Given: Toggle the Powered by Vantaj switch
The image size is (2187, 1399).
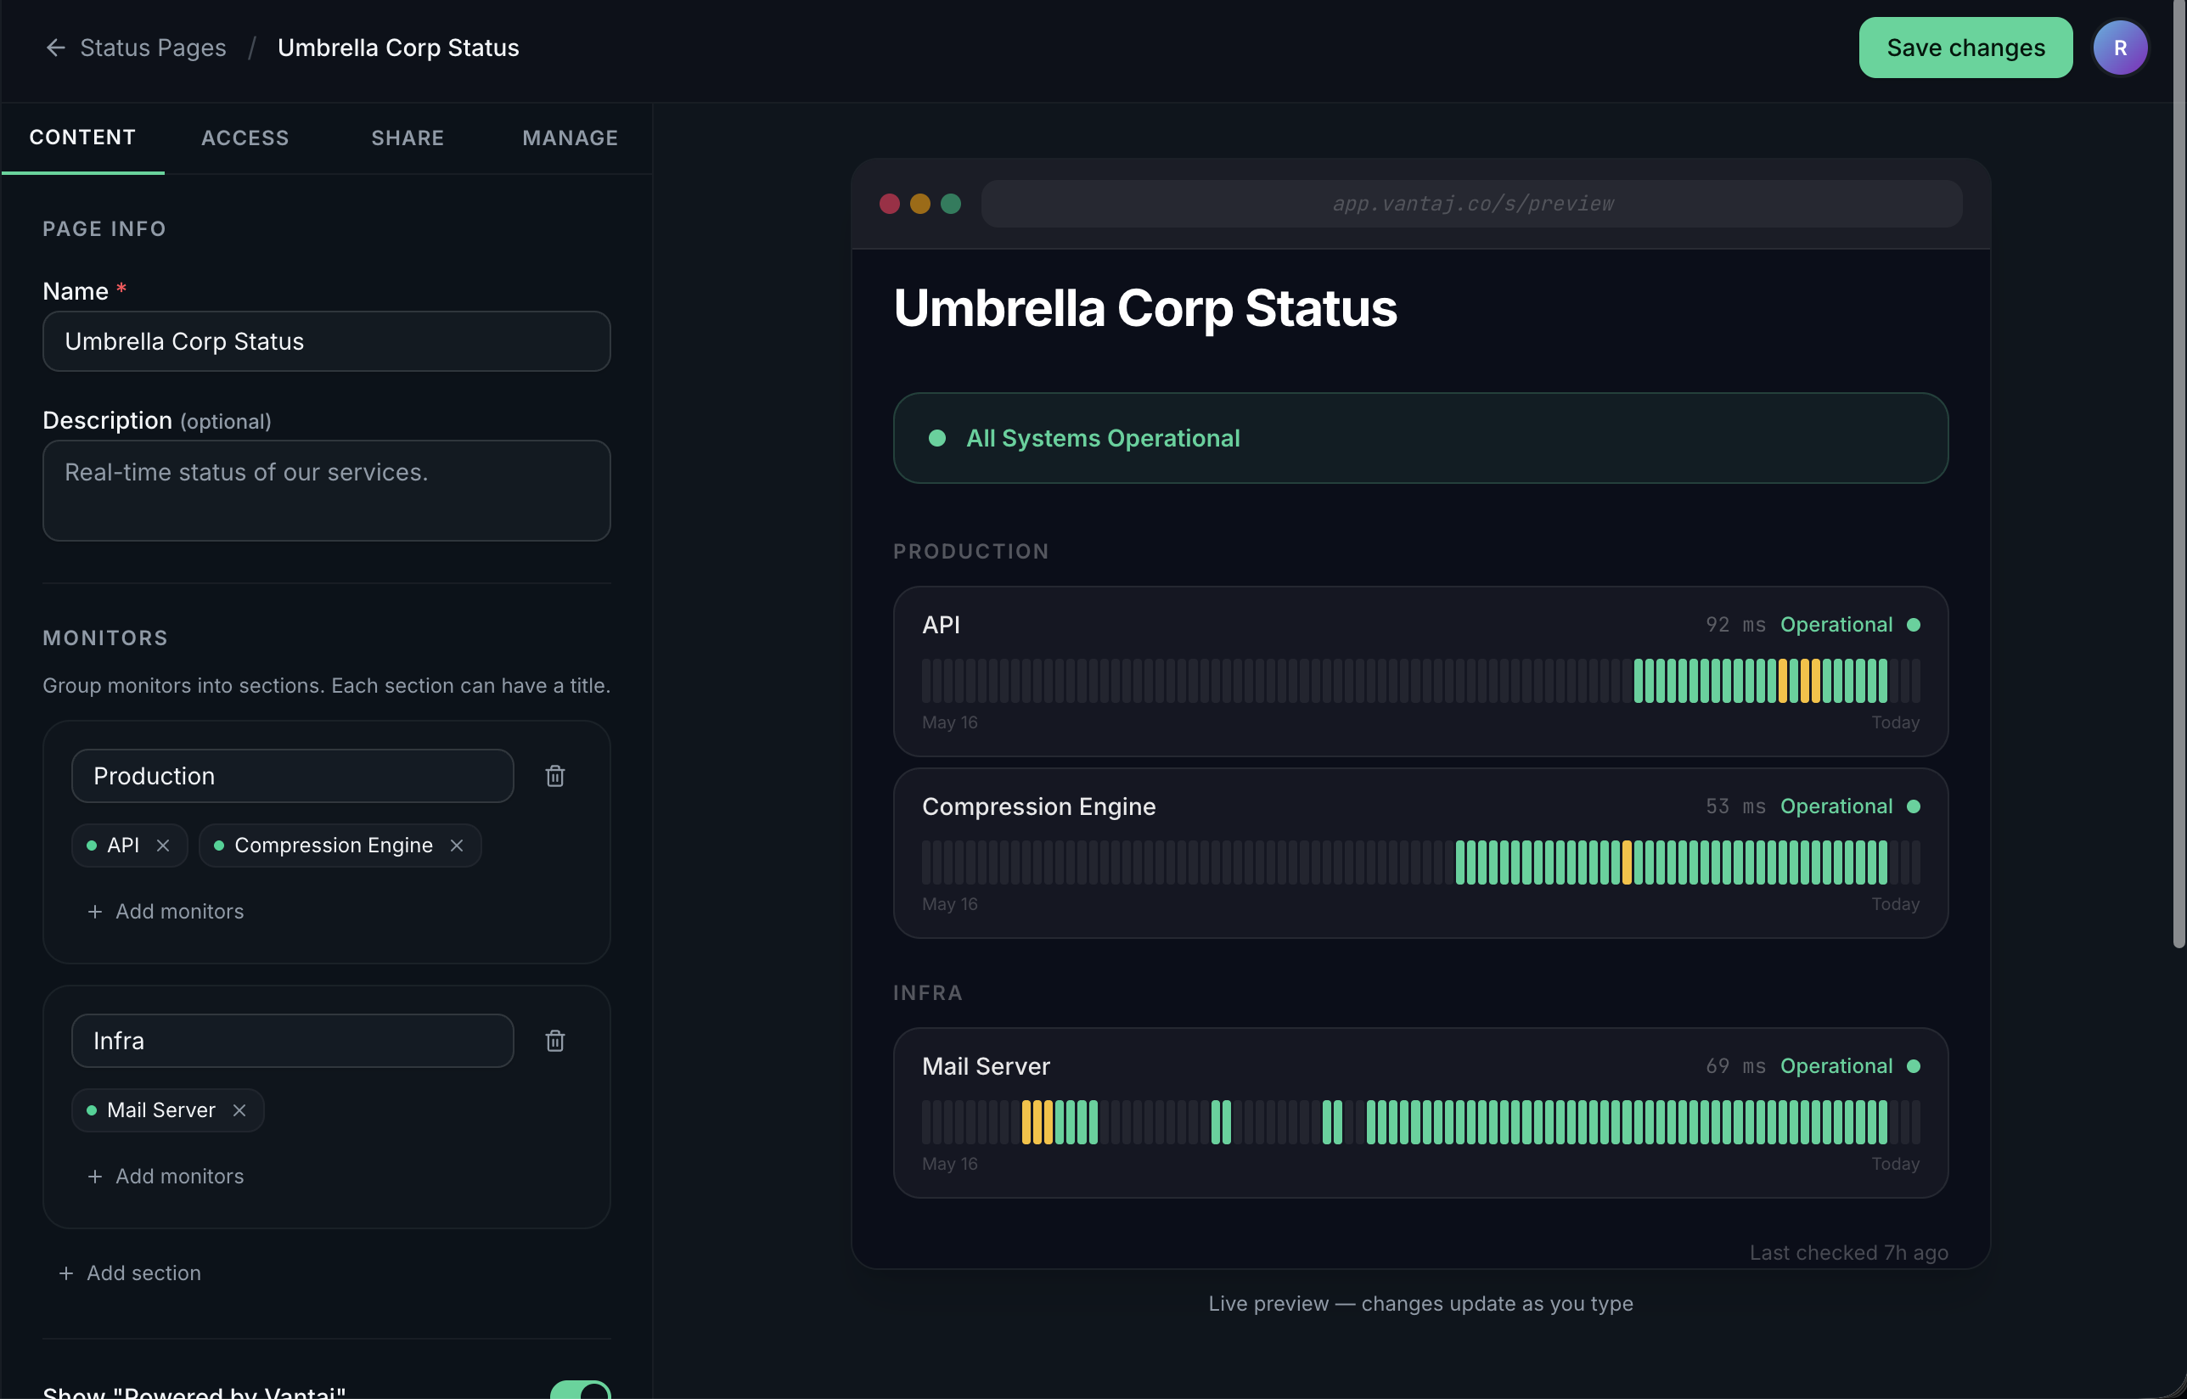Looking at the screenshot, I should [x=581, y=1391].
